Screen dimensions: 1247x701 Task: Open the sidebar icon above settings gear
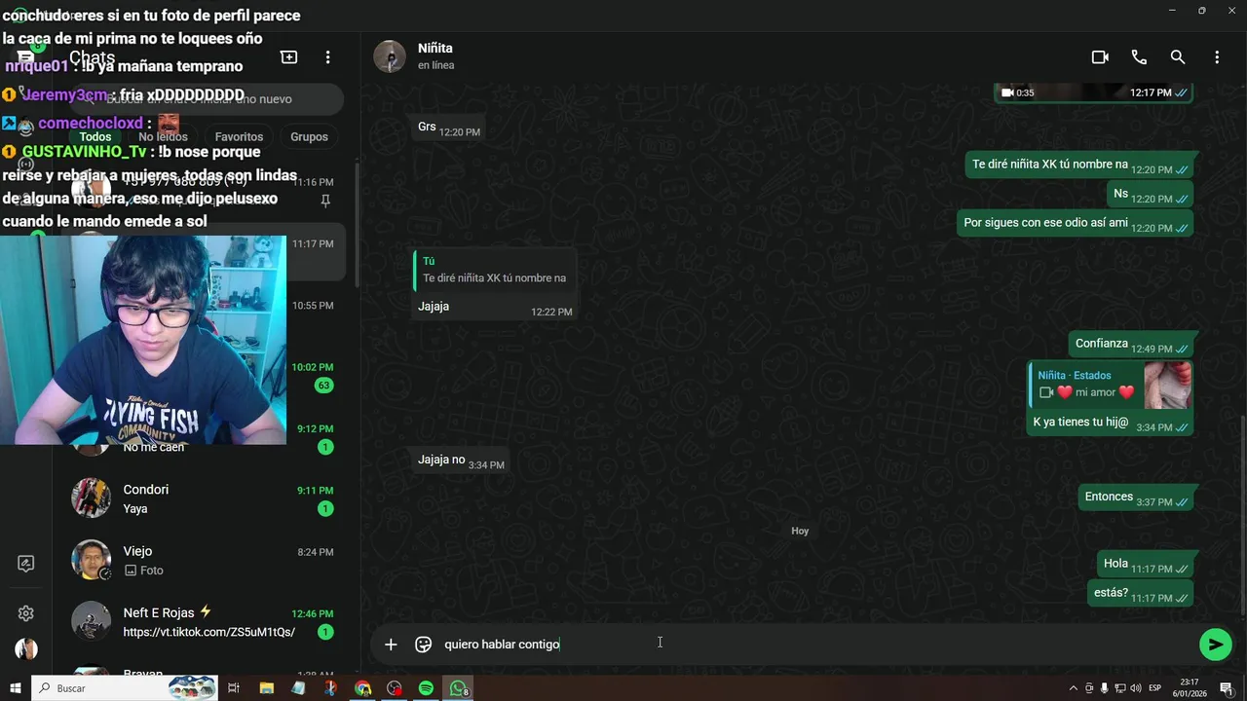[26, 564]
